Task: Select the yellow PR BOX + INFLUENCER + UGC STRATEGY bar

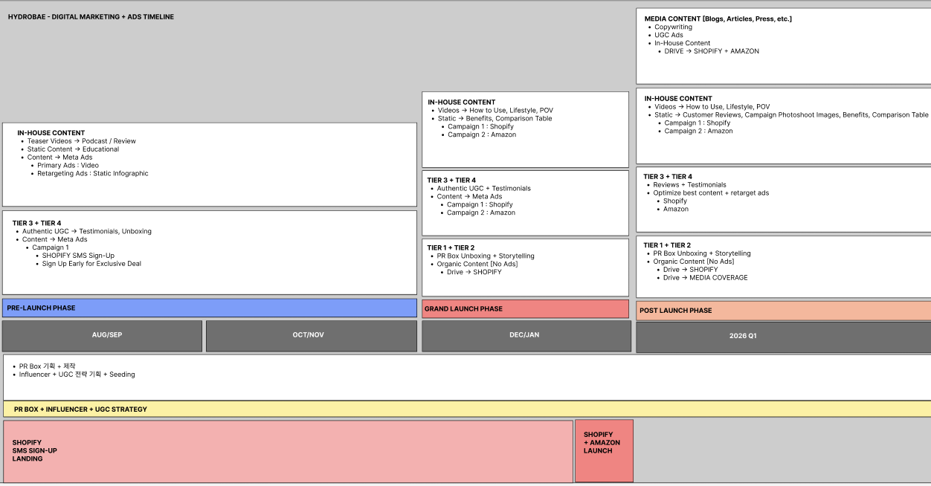Action: coord(466,409)
